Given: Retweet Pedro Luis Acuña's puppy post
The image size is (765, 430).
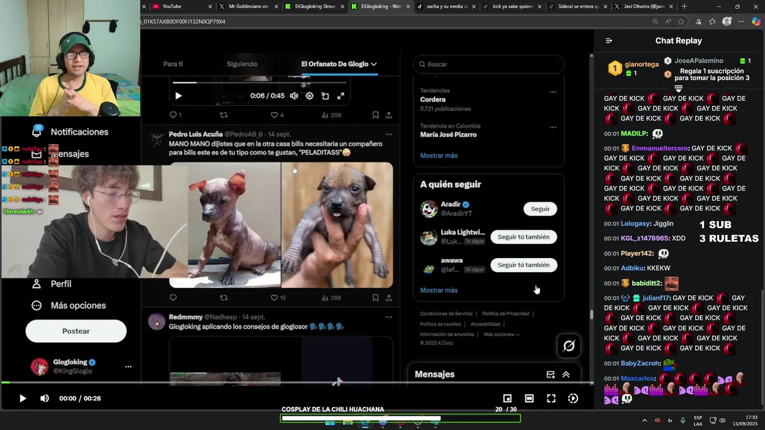Looking at the screenshot, I should pos(224,297).
